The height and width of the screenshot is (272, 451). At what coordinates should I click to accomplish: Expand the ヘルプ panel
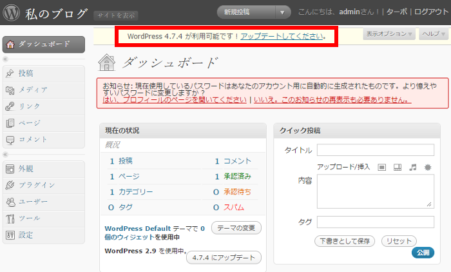434,34
